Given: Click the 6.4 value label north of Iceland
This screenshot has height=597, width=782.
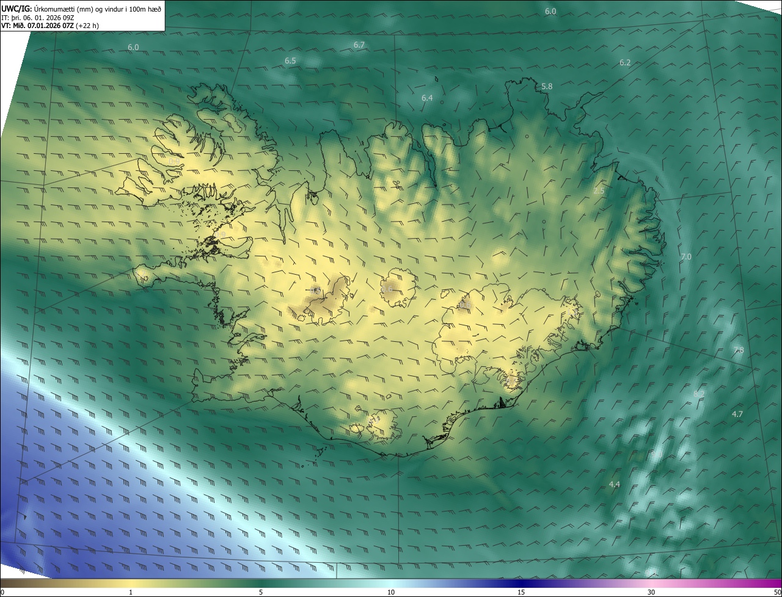Looking at the screenshot, I should (427, 98).
